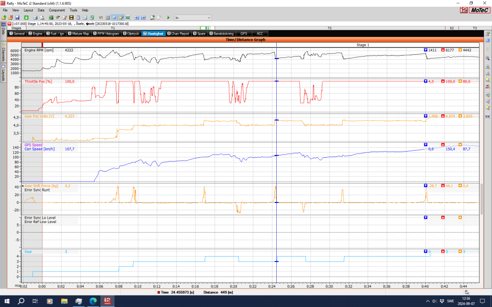The width and height of the screenshot is (492, 307).
Task: Click the measure ruler icon in right sidebar
Action: 487,117
